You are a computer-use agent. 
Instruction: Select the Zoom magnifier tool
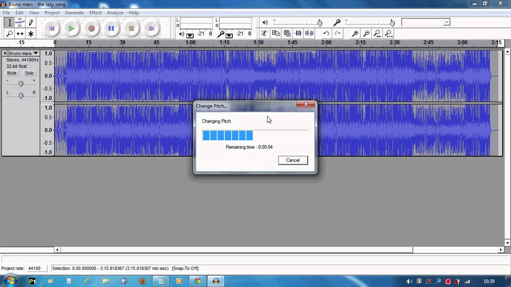[x=10, y=33]
